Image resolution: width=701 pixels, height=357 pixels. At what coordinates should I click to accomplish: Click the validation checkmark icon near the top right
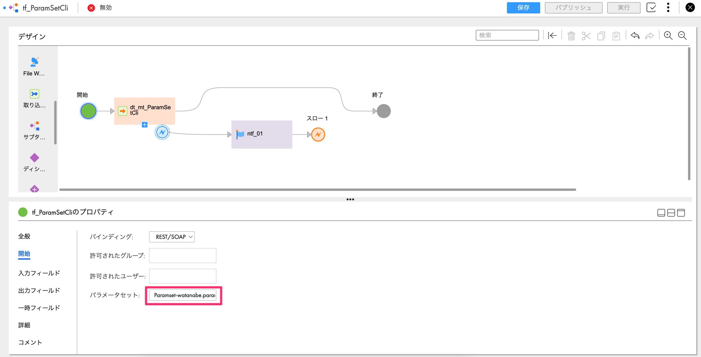pyautogui.click(x=651, y=8)
